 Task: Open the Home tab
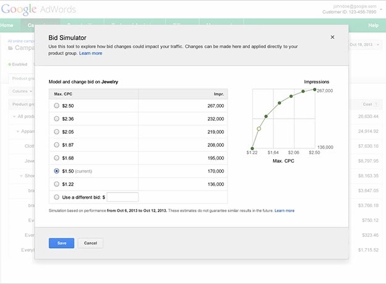[x=7, y=25]
